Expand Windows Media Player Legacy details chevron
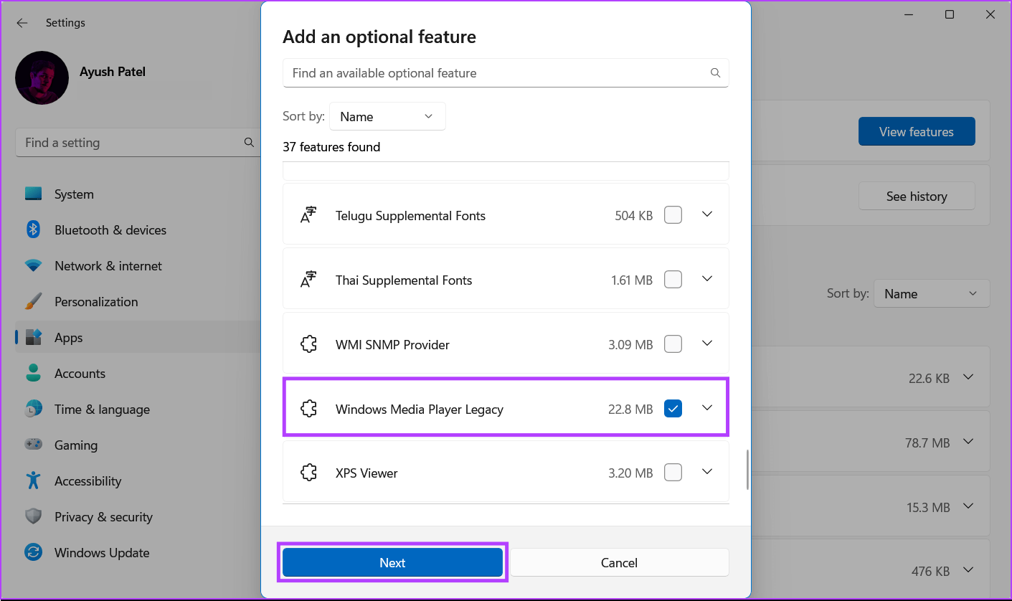Screen dimensions: 1012x601 [x=707, y=408]
